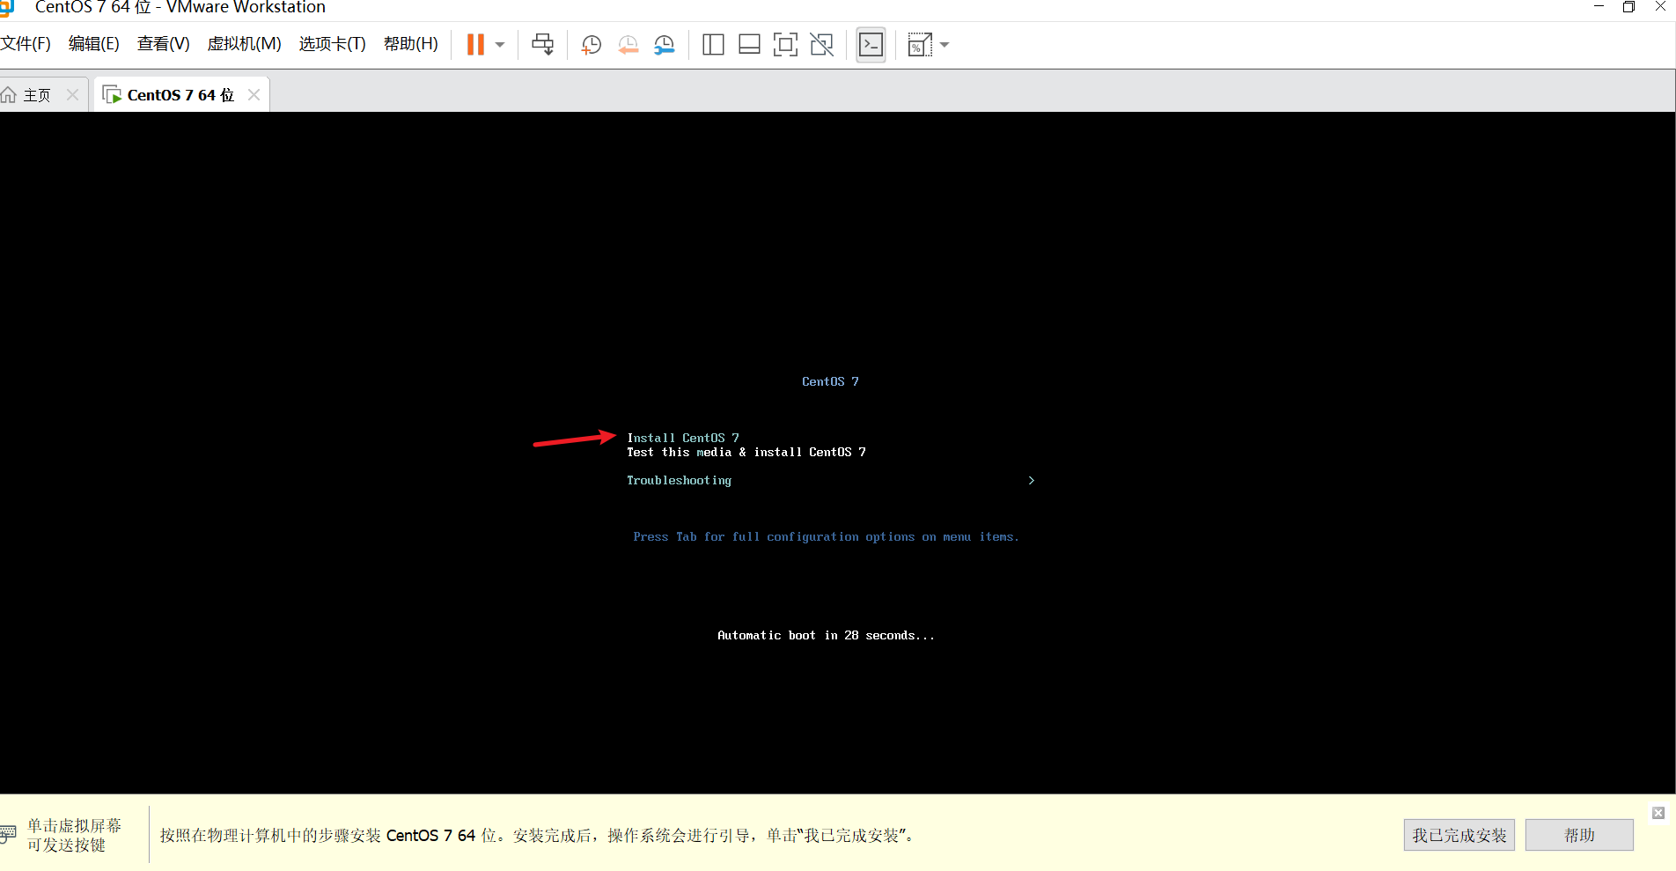Enter full screen mode
This screenshot has height=871, width=1676.
pyautogui.click(x=785, y=45)
